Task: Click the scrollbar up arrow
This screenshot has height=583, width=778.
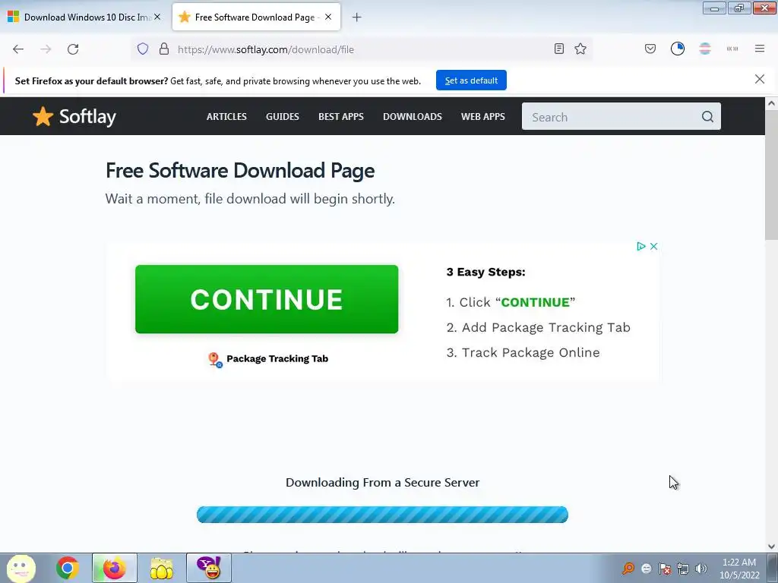Action: (771, 103)
